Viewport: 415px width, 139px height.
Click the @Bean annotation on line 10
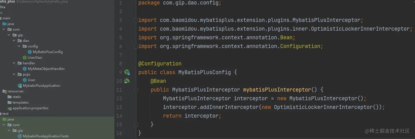[x=158, y=81]
